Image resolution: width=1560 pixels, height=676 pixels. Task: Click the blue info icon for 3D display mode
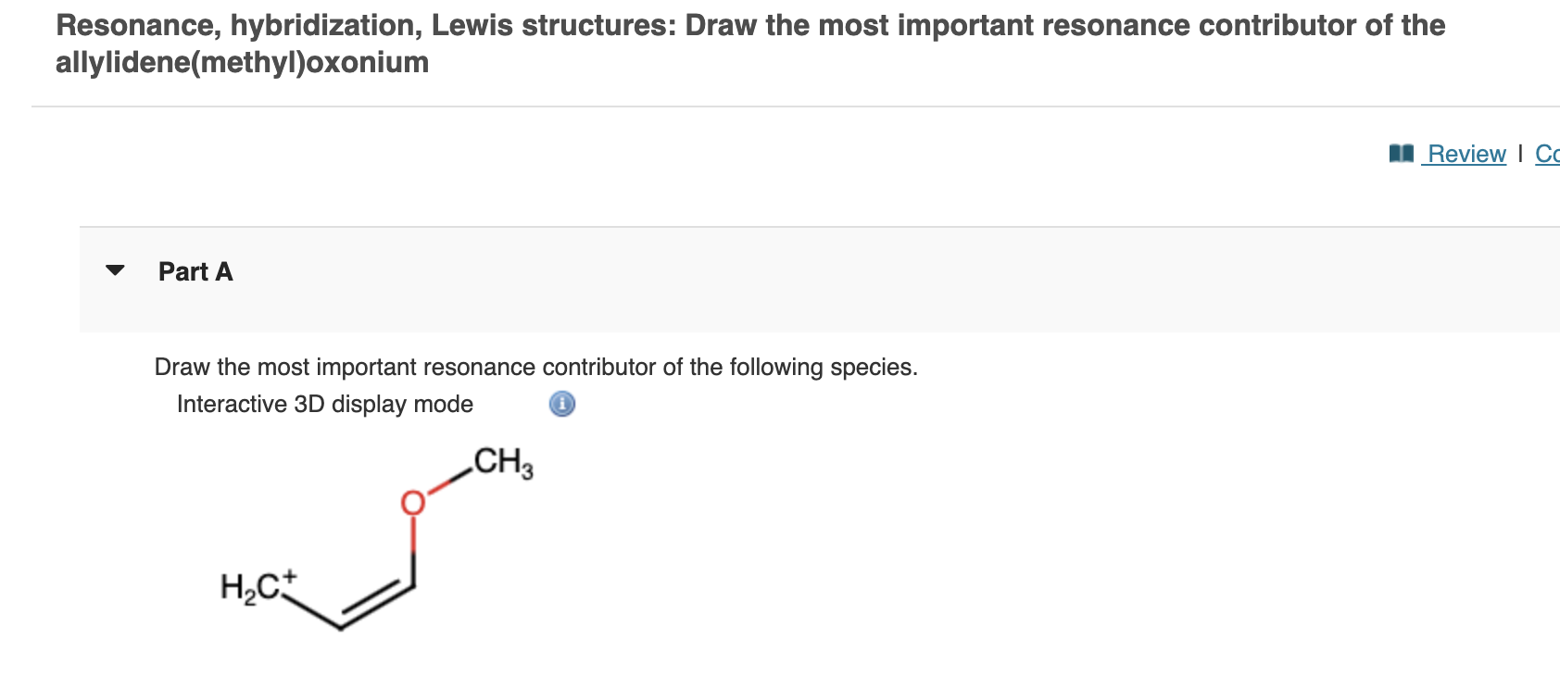(560, 404)
